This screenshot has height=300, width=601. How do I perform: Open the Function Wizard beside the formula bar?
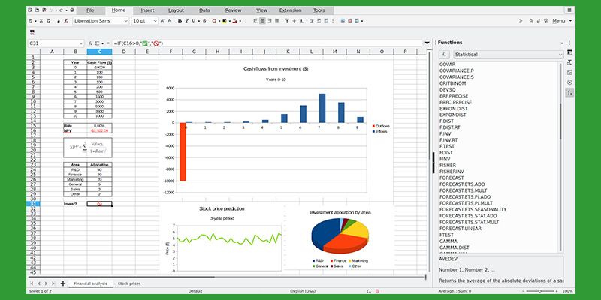[x=91, y=43]
